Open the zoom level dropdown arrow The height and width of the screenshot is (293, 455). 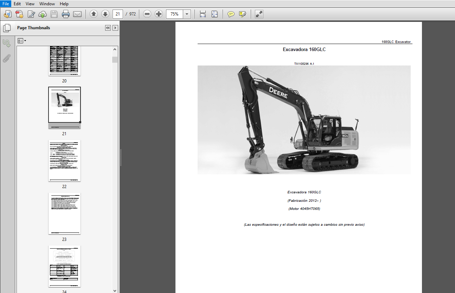(x=187, y=14)
